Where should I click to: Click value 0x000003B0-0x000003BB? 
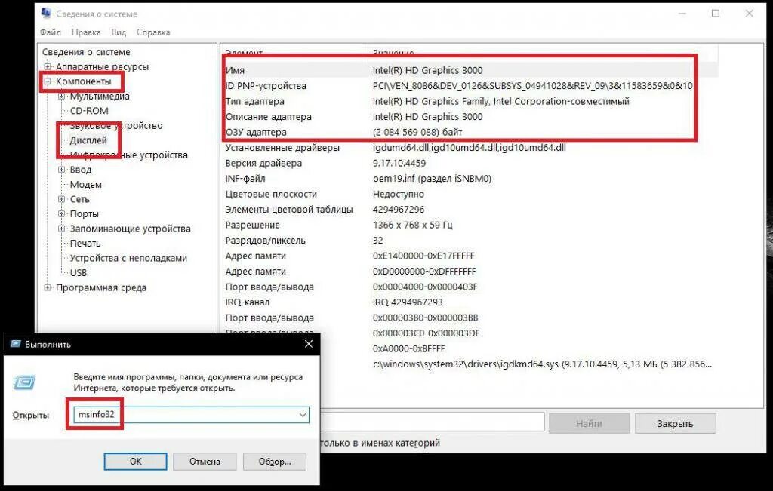click(426, 318)
